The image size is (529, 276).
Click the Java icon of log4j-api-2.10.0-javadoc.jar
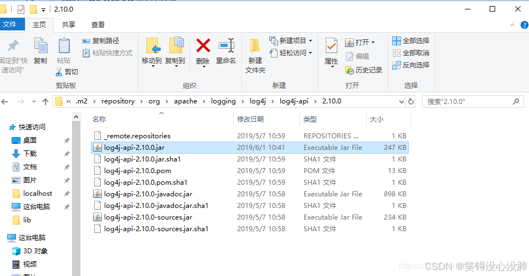97,194
